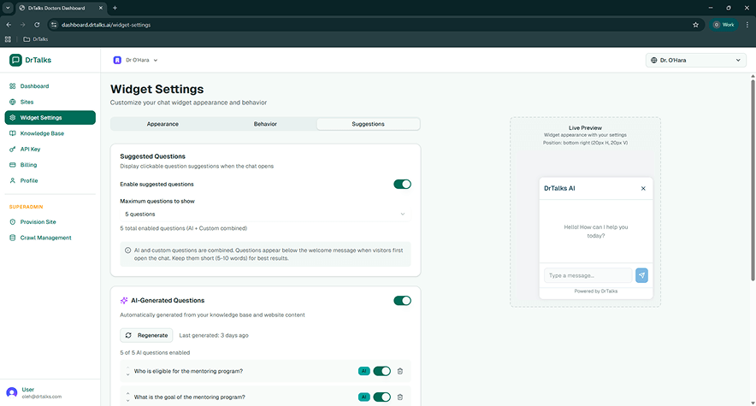
Task: Open the DrTalks bookmarks folder
Action: 36,39
